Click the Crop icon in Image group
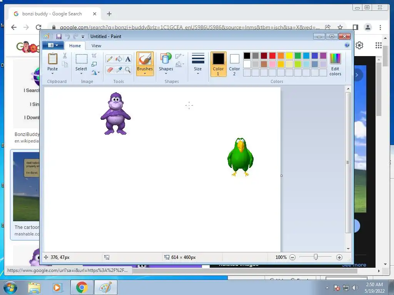Viewport: 394px width, 295px height. pyautogui.click(x=94, y=55)
